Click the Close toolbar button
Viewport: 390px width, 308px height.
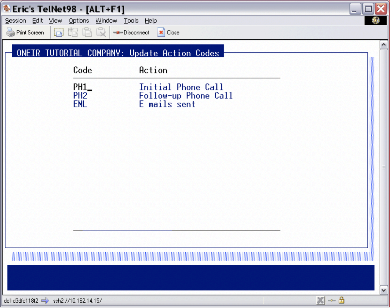(169, 32)
